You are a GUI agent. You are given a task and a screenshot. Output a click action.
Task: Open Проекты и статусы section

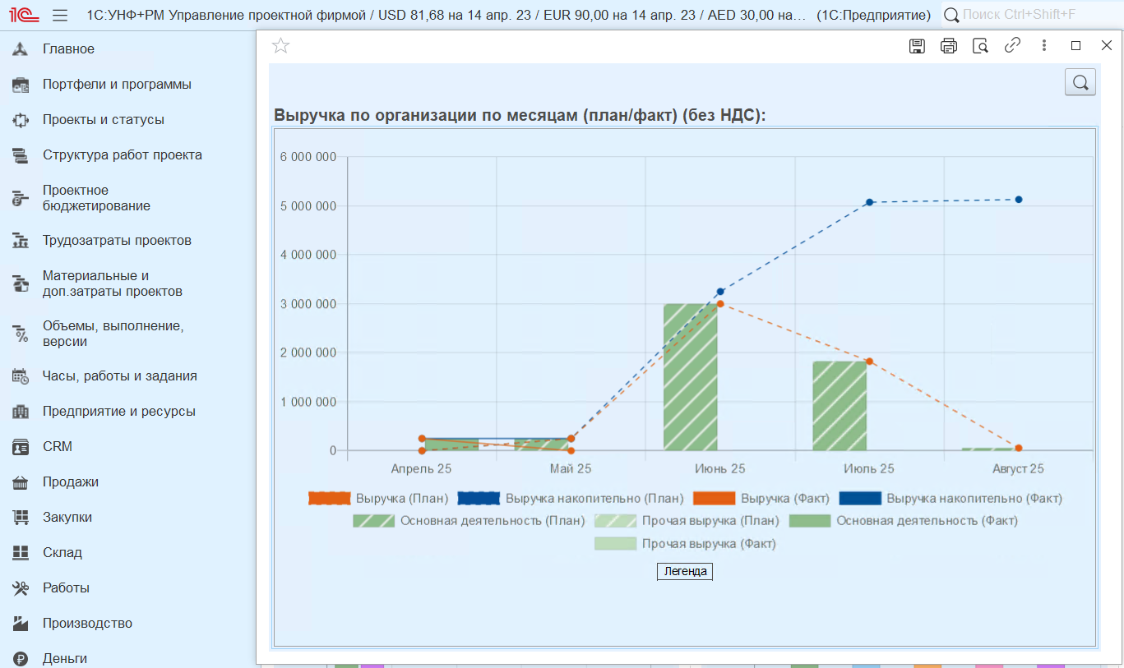point(104,120)
